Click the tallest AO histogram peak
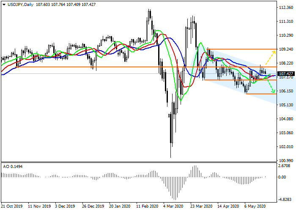 point(195,167)
